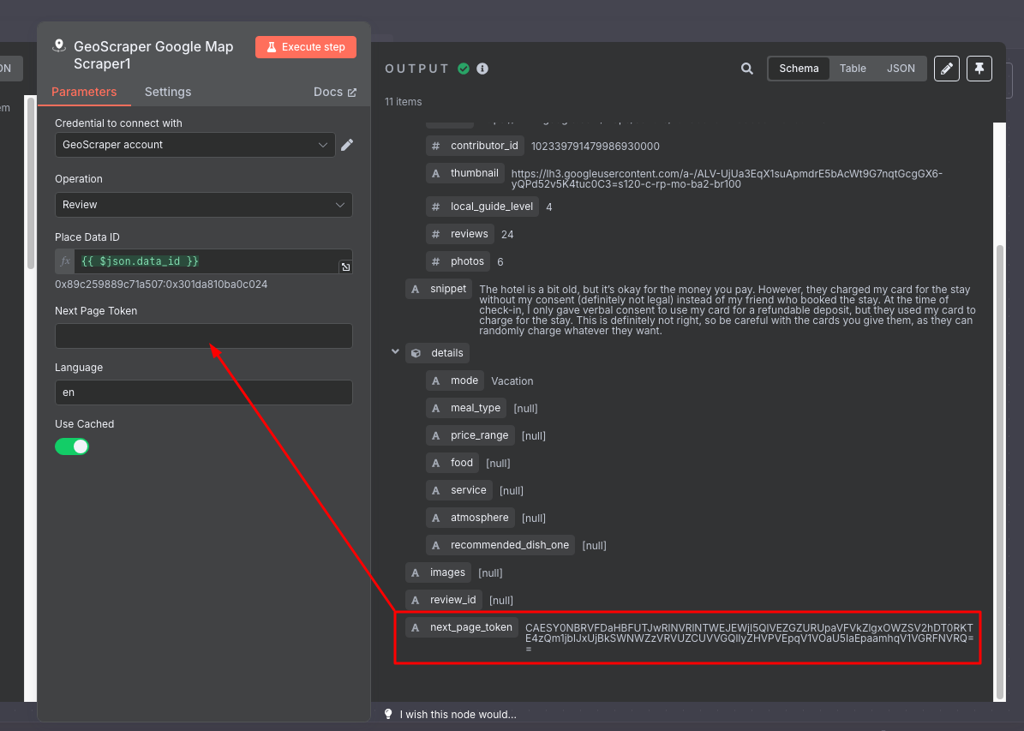The height and width of the screenshot is (731, 1024).
Task: Click the details object cube icon
Action: pos(416,353)
